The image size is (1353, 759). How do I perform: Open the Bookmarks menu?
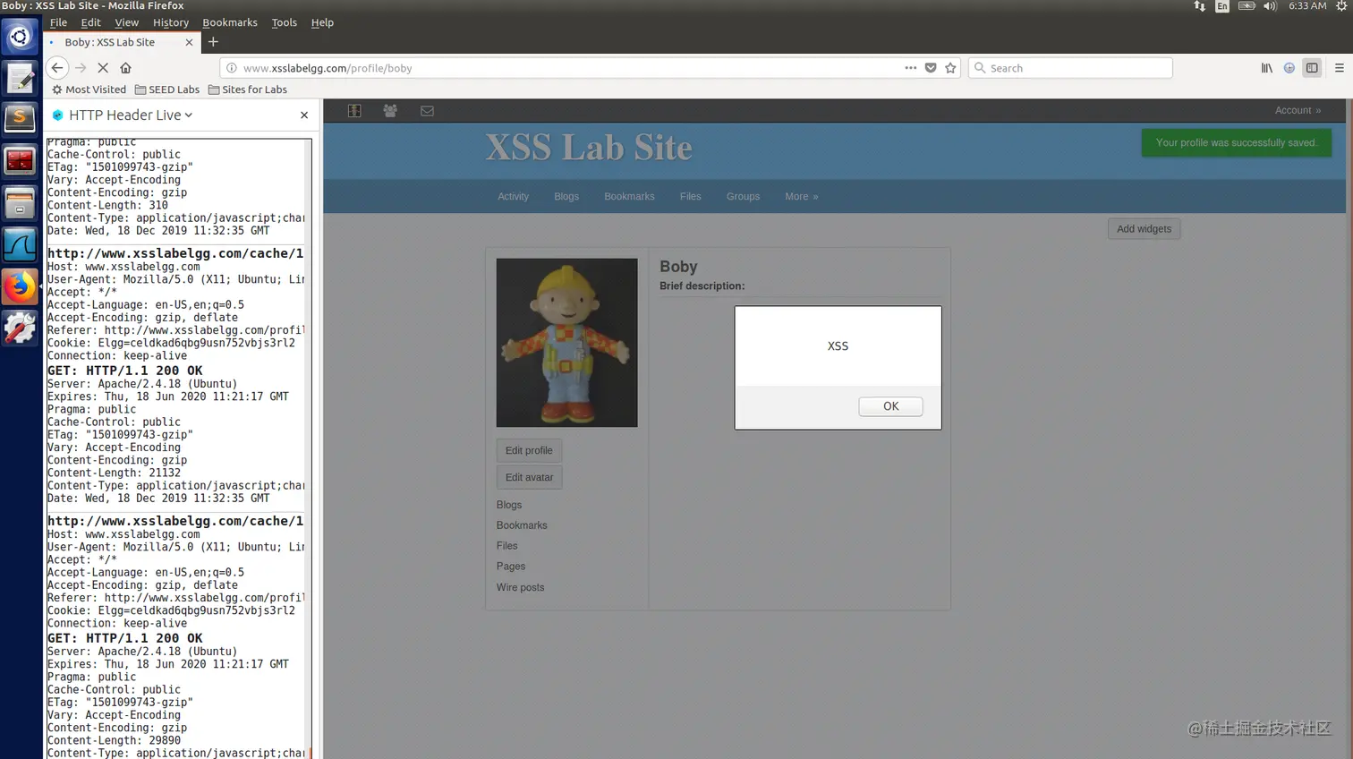pos(230,22)
